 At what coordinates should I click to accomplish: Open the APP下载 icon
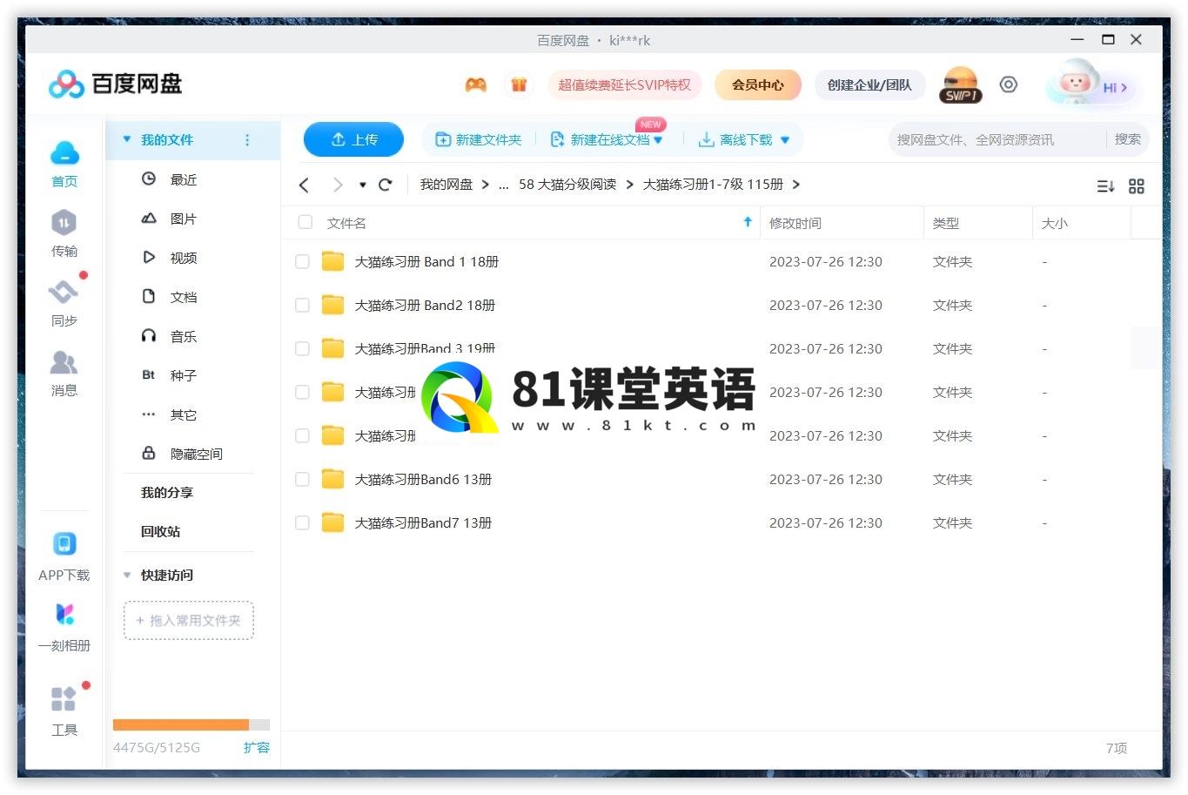coord(64,544)
